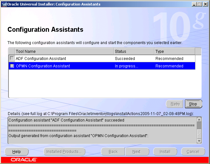
Task: Click details scrollbar down arrow
Action: (x=199, y=141)
